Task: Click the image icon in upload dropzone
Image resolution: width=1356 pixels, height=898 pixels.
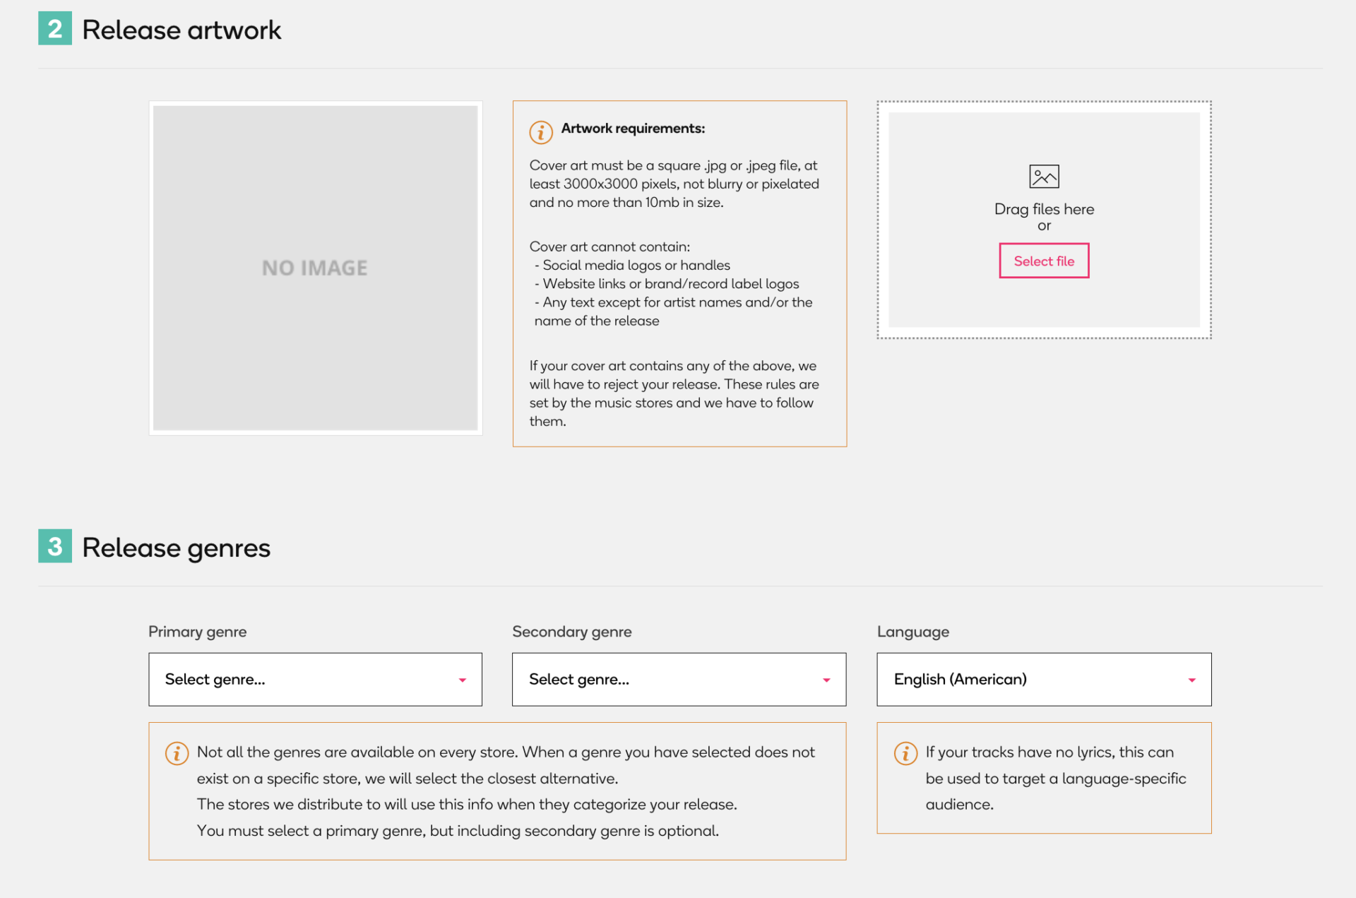Action: click(x=1044, y=176)
